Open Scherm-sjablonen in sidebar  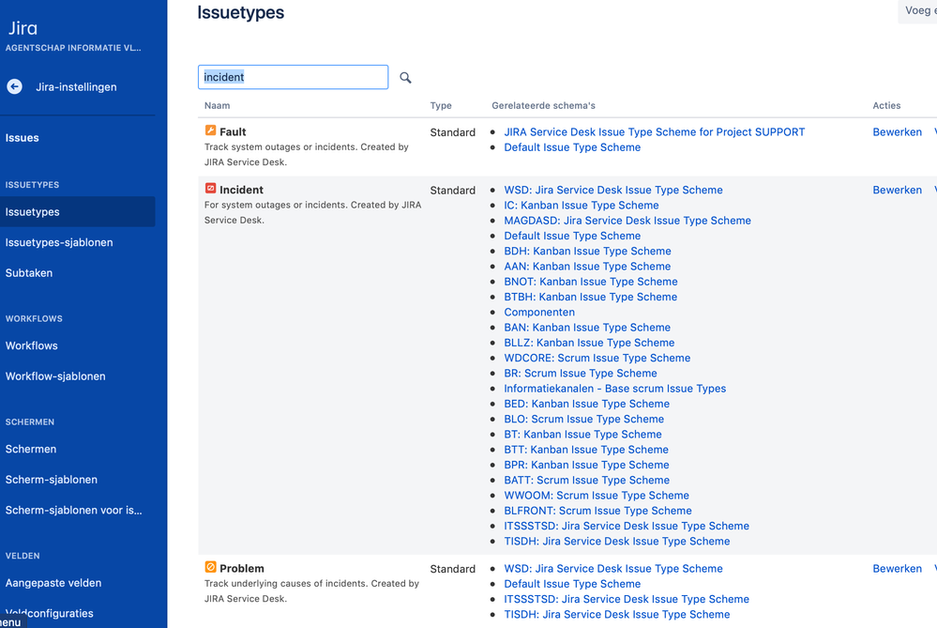(x=52, y=480)
